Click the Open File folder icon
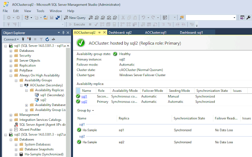The height and width of the screenshot is (157, 252). pos(46,18)
